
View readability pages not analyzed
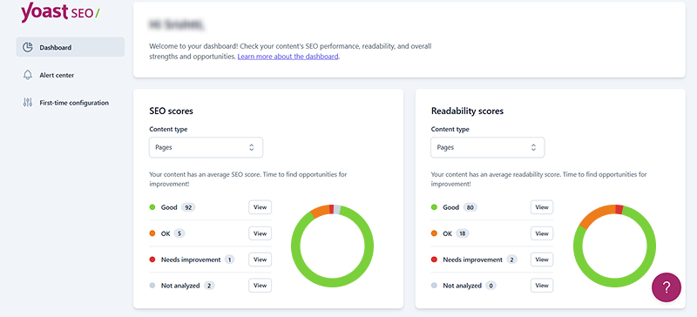(542, 286)
